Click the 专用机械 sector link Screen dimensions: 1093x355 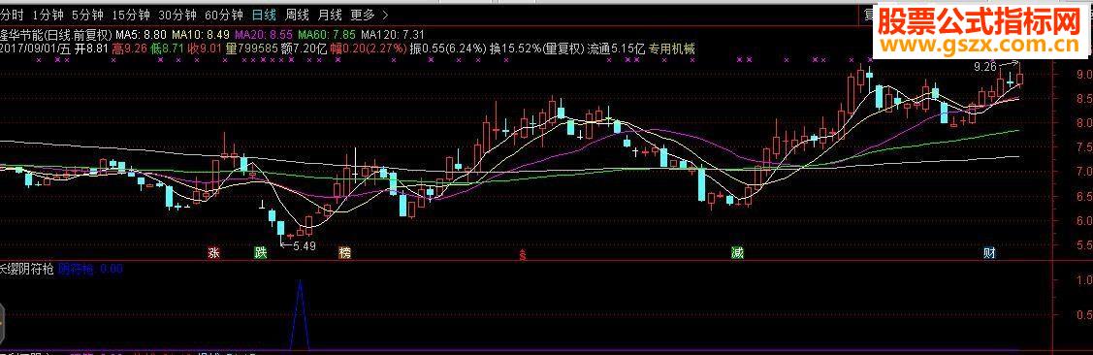671,48
